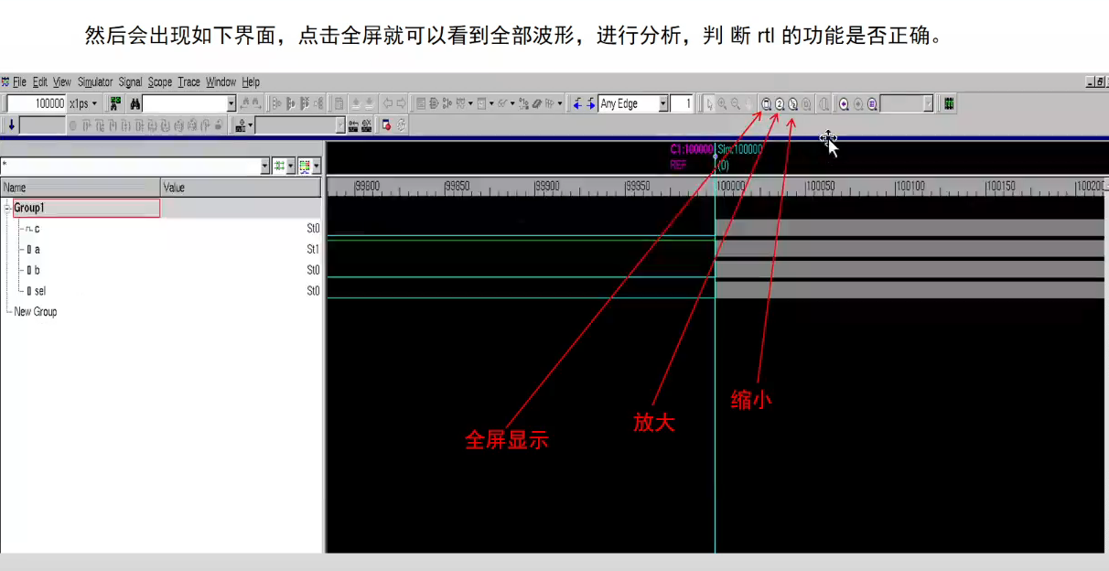Click the magnifier zoom-in cursor icon

click(x=722, y=104)
